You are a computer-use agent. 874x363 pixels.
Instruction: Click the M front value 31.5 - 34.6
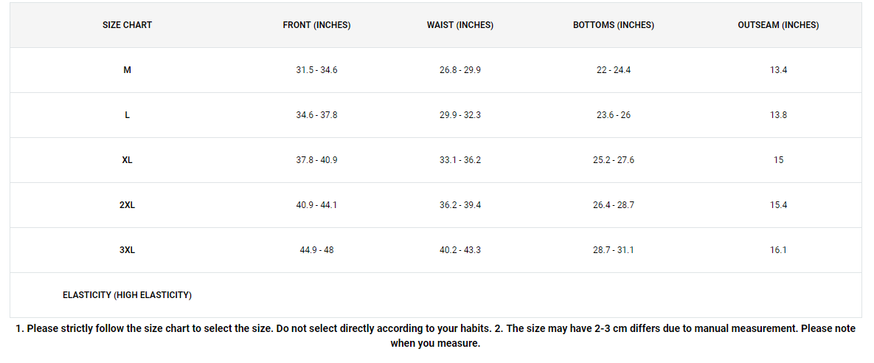click(316, 70)
